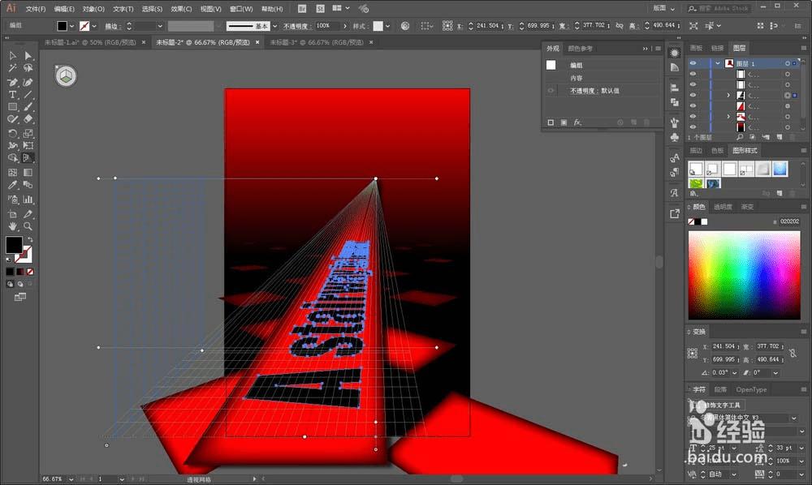Image resolution: width=812 pixels, height=485 pixels.
Task: Select the Direct Selection tool
Action: point(28,56)
